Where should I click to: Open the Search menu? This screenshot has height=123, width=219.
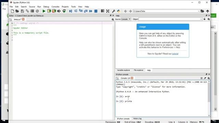point(24,7)
